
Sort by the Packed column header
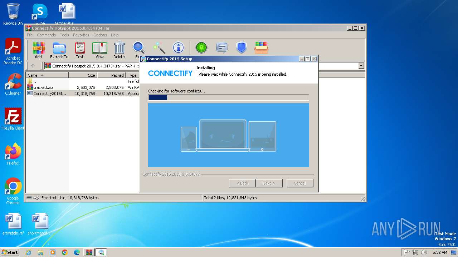(x=112, y=75)
